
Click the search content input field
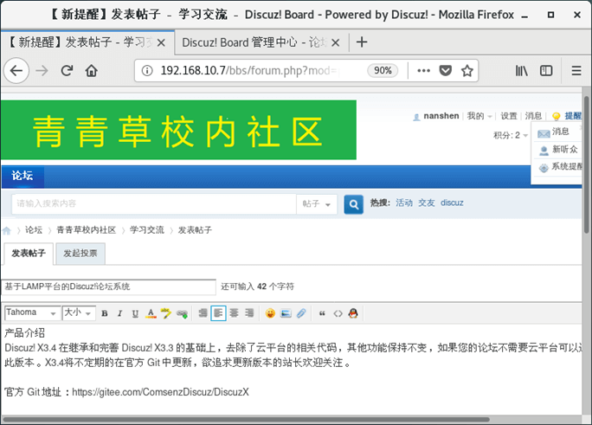tap(154, 204)
